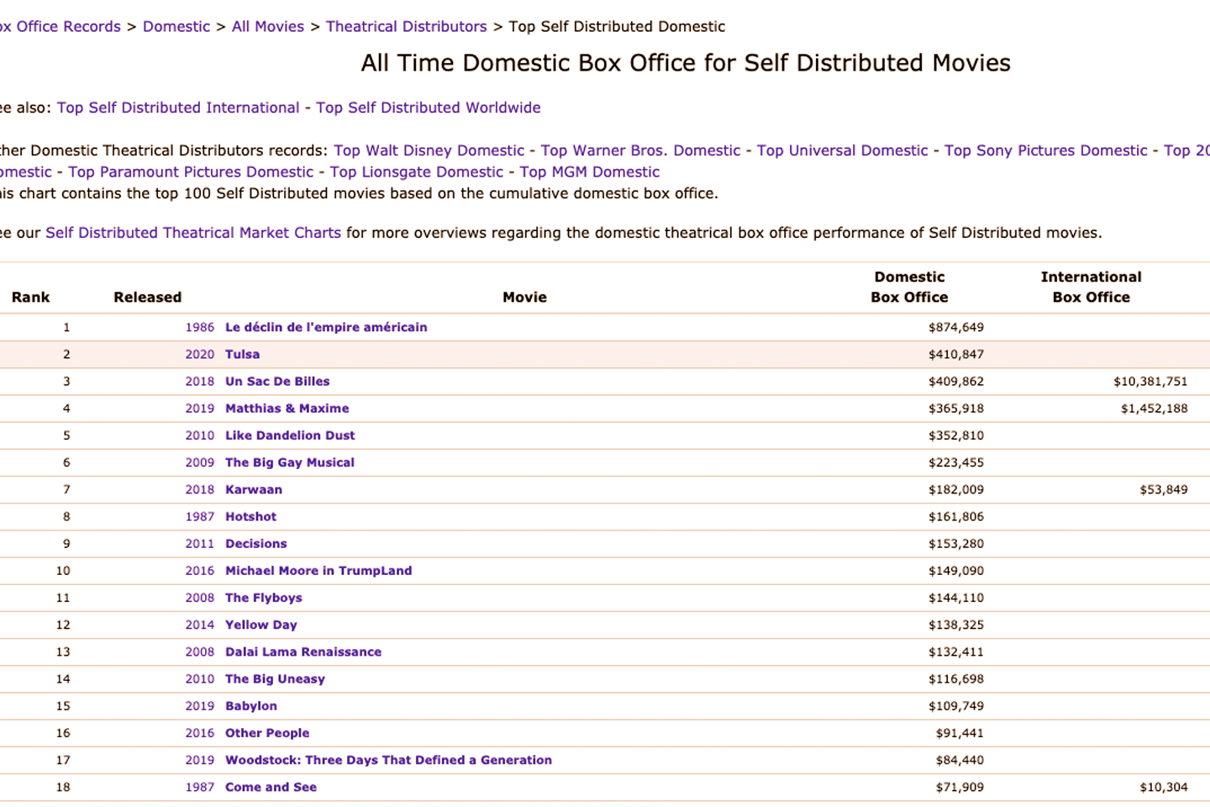Select the $10,381,751 international value
This screenshot has width=1210, height=807.
1150,382
